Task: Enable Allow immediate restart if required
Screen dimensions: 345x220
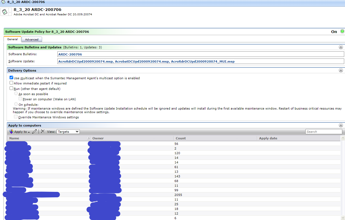Action: (x=11, y=83)
